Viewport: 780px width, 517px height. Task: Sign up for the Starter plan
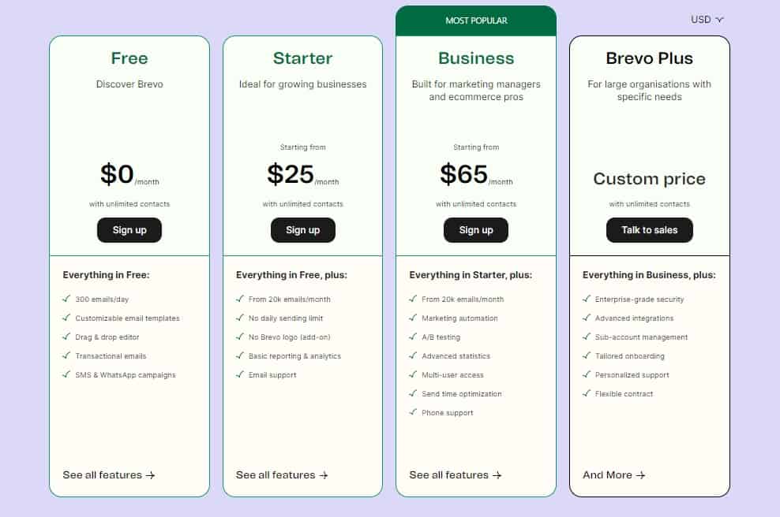(303, 230)
